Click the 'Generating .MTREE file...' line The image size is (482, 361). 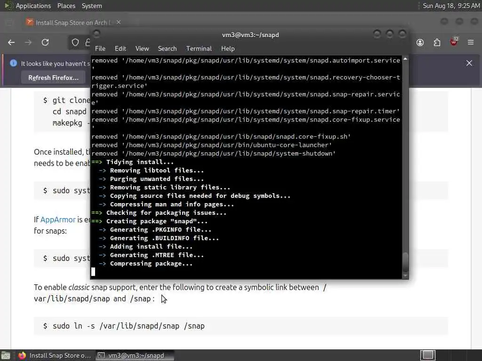(157, 255)
